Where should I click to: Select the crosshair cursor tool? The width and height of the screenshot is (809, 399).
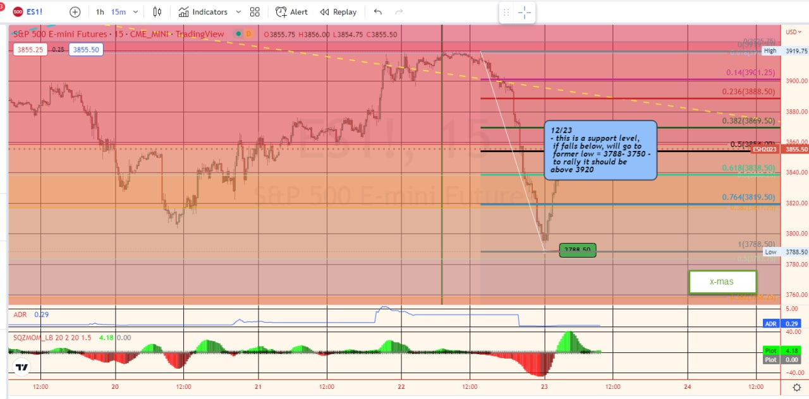click(x=524, y=12)
